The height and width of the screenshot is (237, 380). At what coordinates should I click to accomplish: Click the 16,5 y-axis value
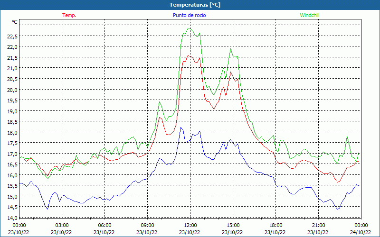point(12,164)
